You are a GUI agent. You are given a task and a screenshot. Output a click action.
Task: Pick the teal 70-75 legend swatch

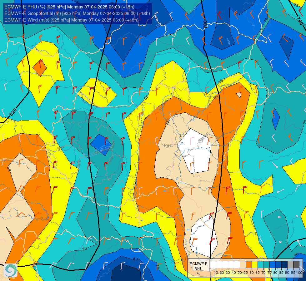click(267, 264)
